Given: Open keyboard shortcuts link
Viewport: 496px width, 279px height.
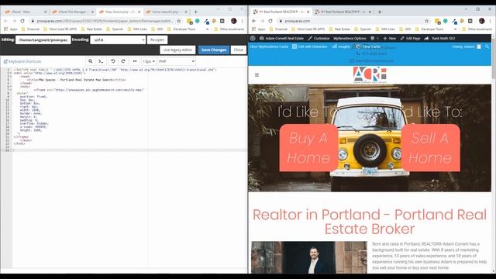Looking at the screenshot, I should (x=22, y=61).
